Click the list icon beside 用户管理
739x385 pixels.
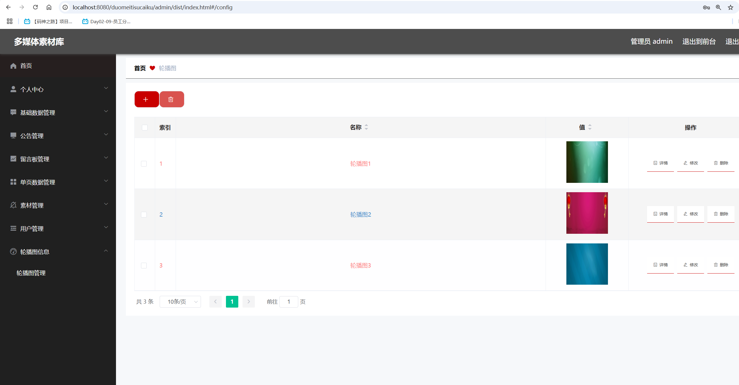pos(13,228)
